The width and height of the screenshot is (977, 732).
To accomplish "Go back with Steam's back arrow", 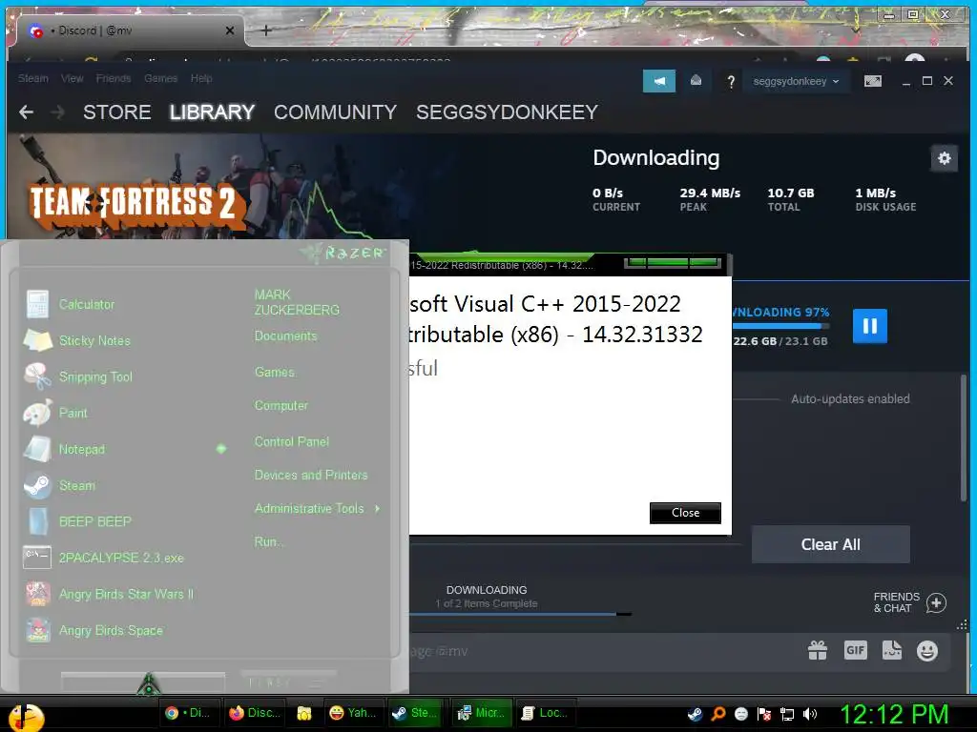I will 26,112.
